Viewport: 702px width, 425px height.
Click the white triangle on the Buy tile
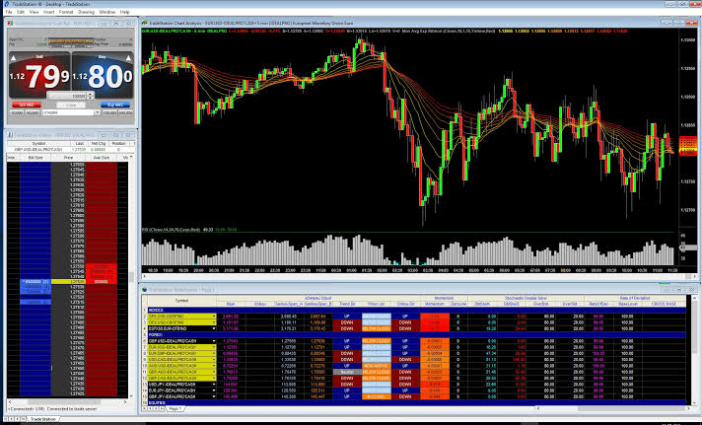coord(129,58)
